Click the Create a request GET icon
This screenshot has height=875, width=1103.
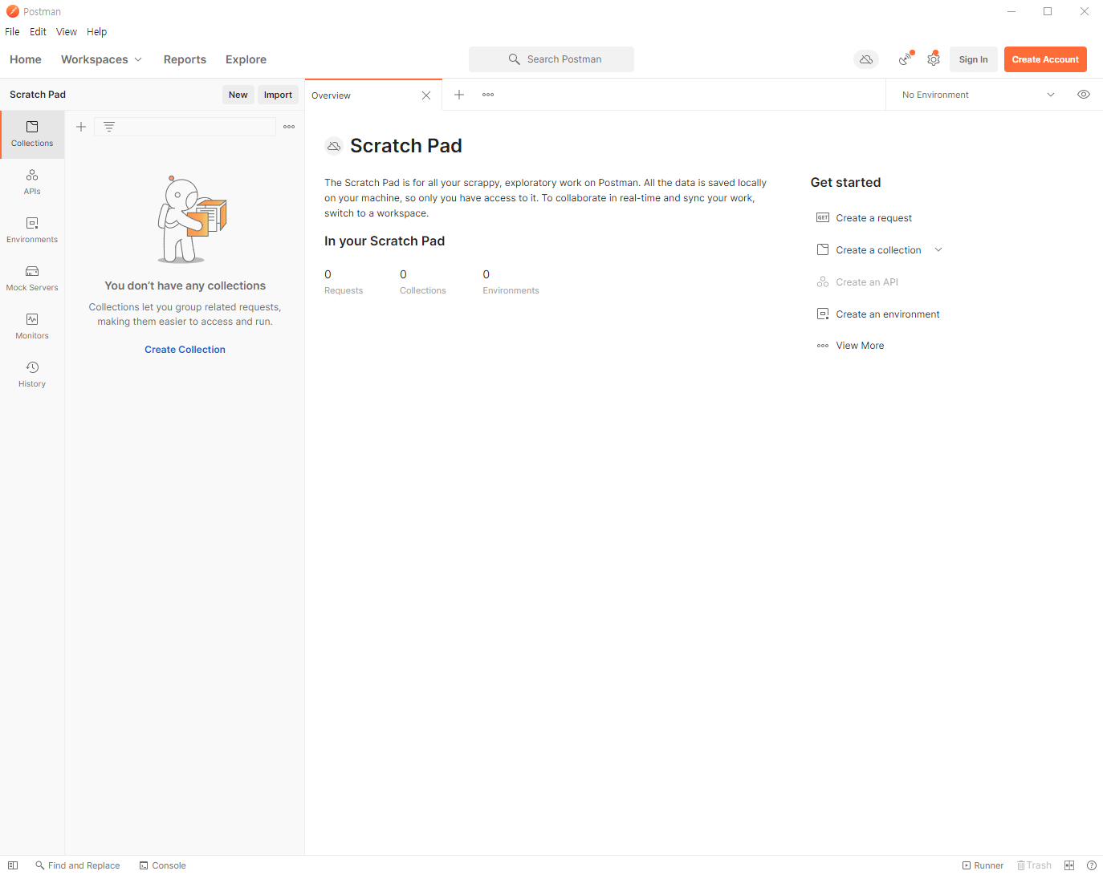coord(823,217)
